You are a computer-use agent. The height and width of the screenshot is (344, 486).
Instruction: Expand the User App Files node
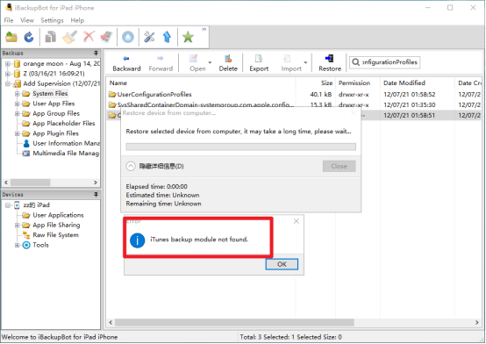[18, 104]
